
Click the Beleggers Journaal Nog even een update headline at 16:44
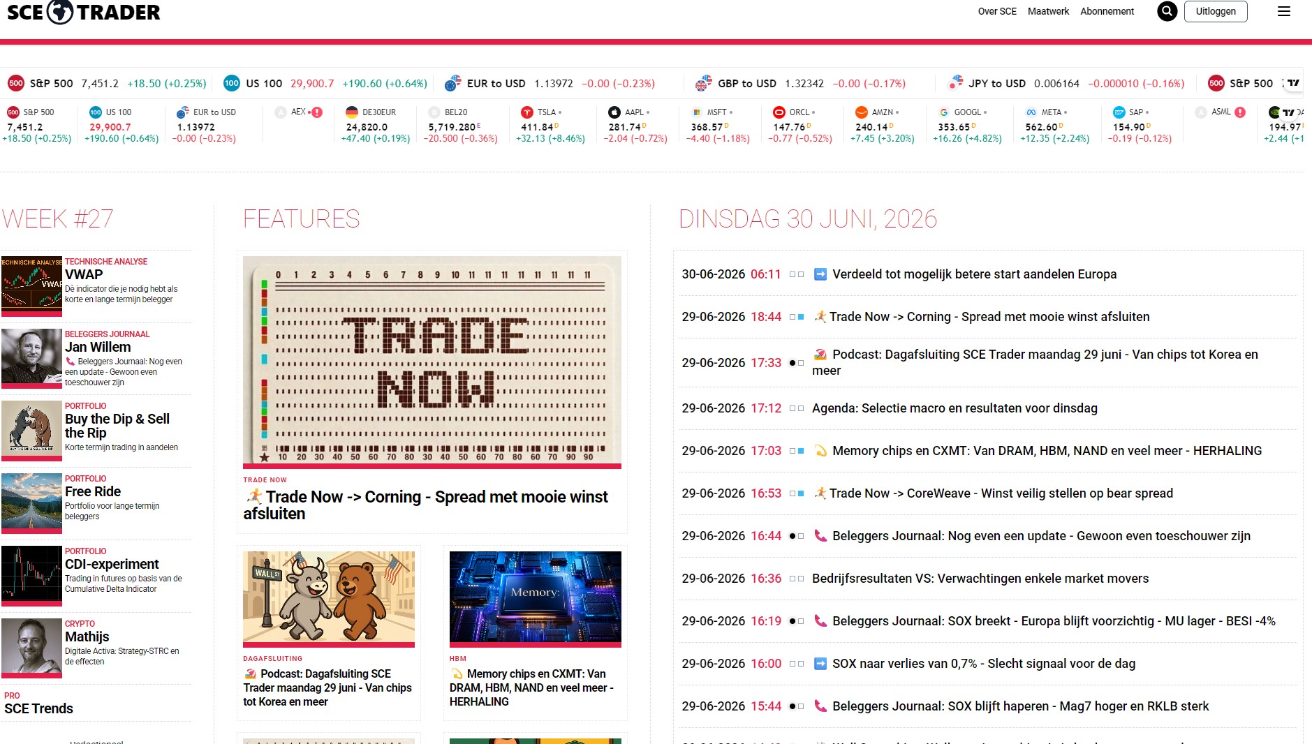click(x=1041, y=536)
